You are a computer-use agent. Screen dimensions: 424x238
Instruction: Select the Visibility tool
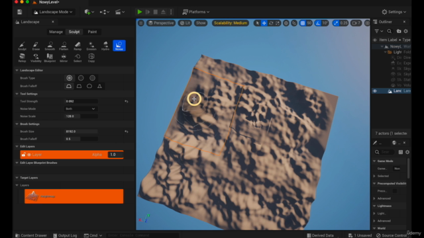pyautogui.click(x=36, y=58)
